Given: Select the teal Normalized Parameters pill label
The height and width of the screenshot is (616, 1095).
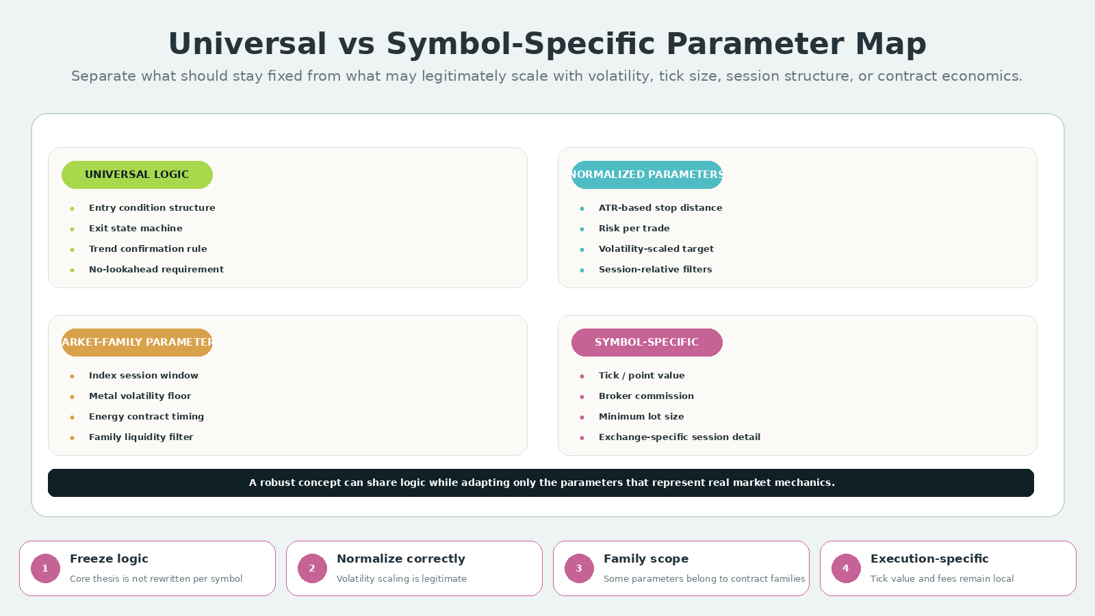Looking at the screenshot, I should point(647,175).
